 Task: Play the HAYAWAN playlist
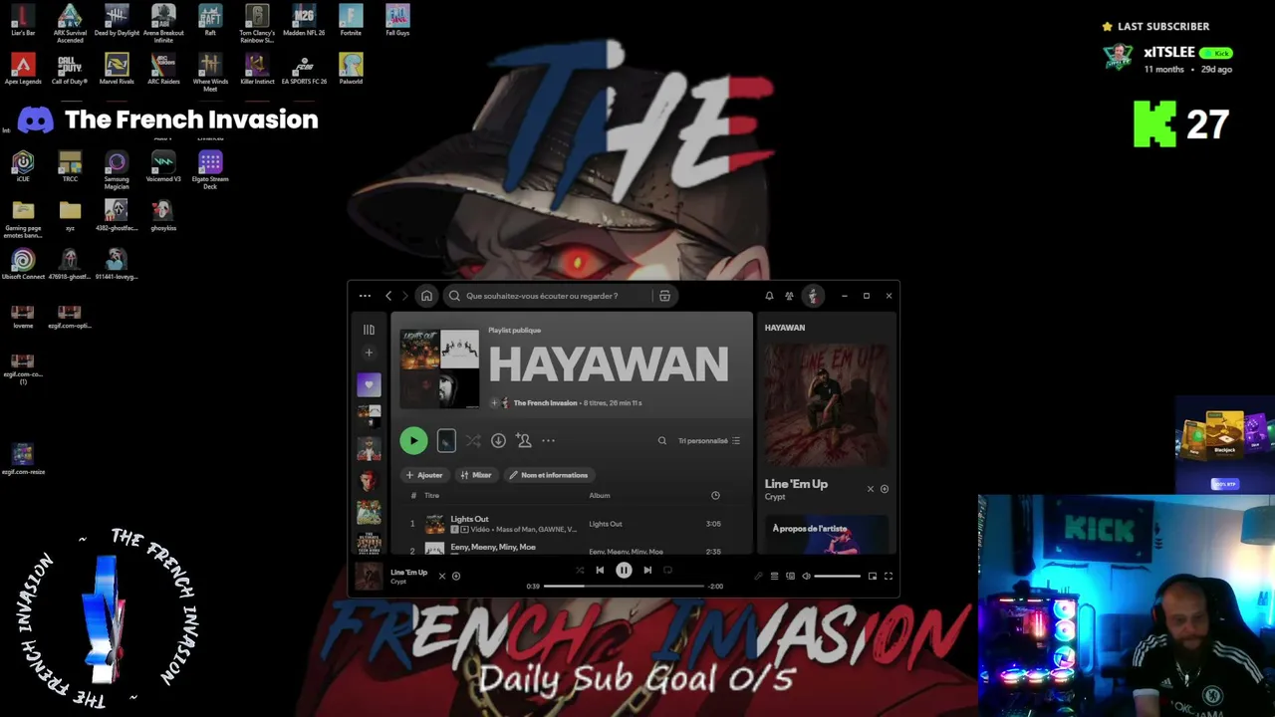[x=413, y=440]
